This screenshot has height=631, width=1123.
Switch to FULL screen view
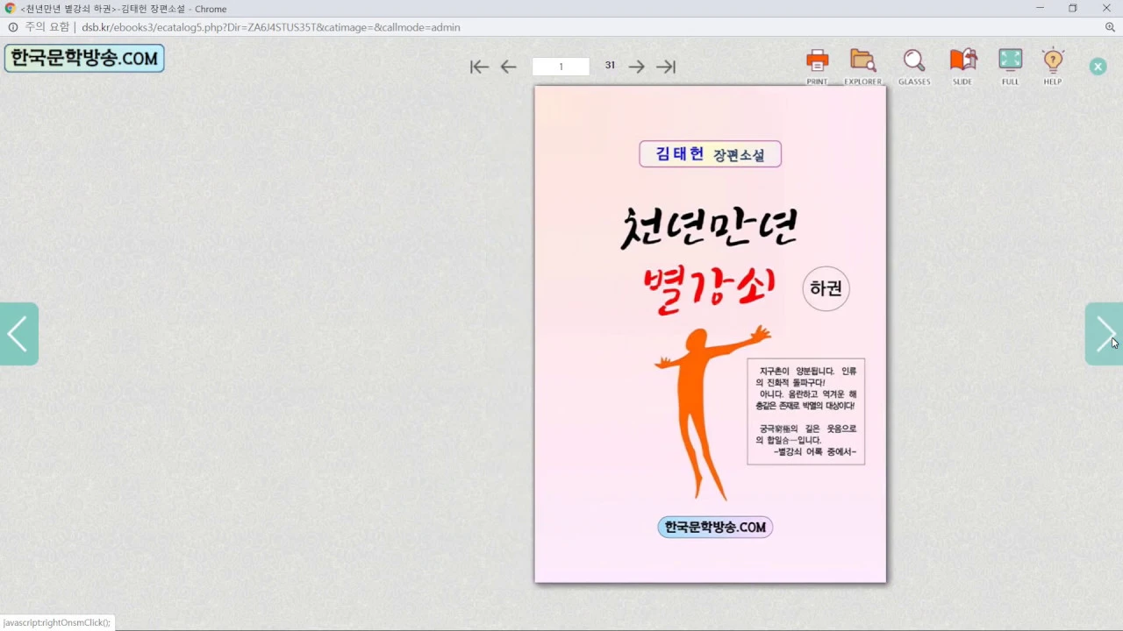point(1011,67)
